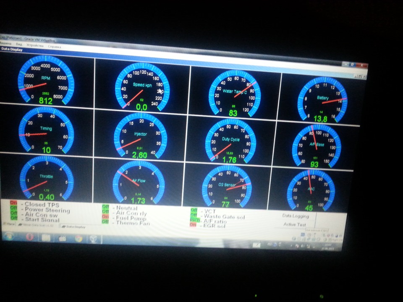Click the Data Logging button
The width and height of the screenshot is (403, 302).
(296, 216)
